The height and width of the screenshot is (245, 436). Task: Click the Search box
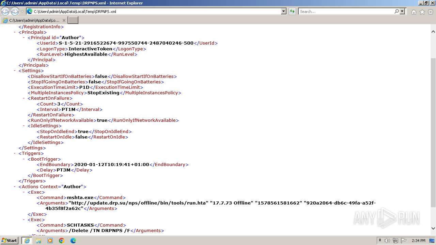[x=346, y=11]
